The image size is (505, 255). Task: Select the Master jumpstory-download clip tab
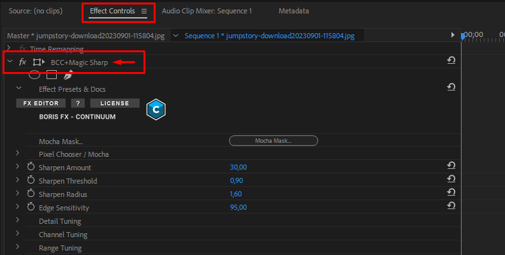86,36
